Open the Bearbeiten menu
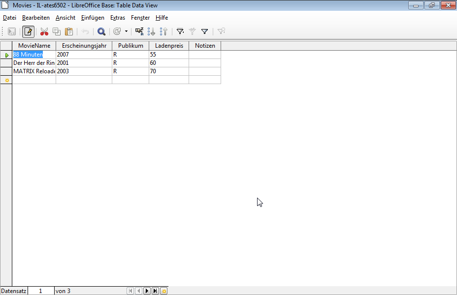 pyautogui.click(x=36, y=18)
